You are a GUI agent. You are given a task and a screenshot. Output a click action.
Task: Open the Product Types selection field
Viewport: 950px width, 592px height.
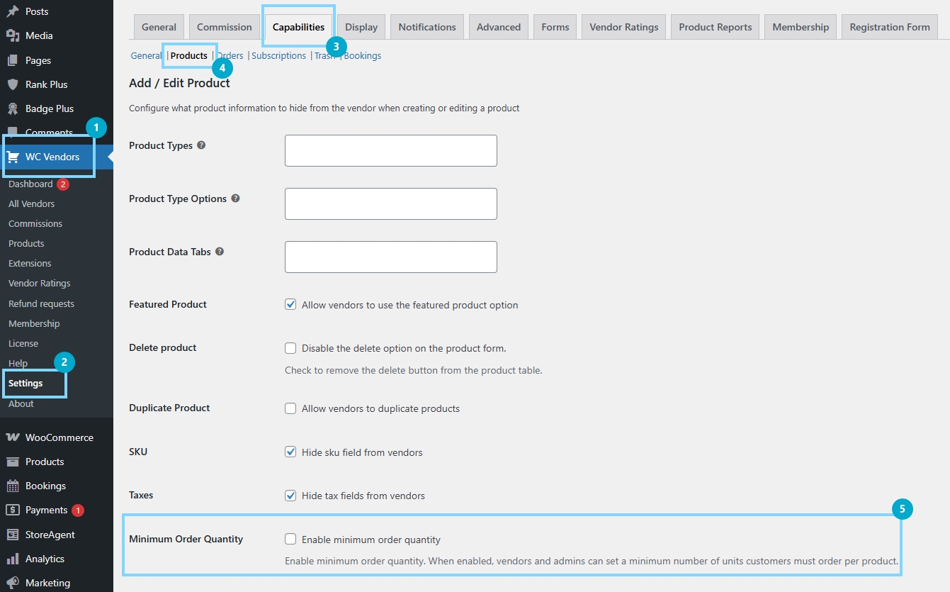tap(390, 151)
